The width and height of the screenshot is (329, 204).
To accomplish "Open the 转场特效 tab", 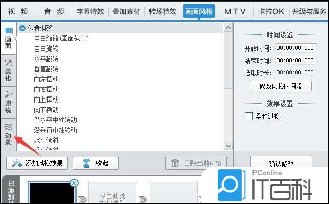I will coord(163,11).
